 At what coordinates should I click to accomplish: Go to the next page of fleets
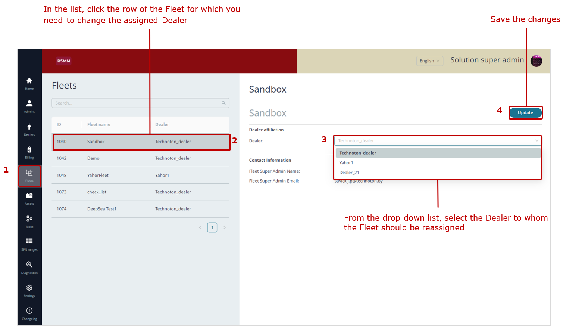click(x=225, y=227)
